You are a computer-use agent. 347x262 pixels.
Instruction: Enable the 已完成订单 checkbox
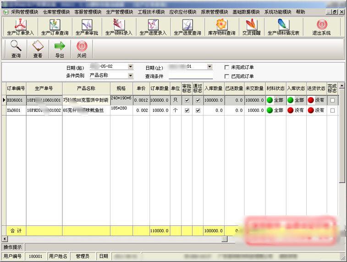click(226, 76)
